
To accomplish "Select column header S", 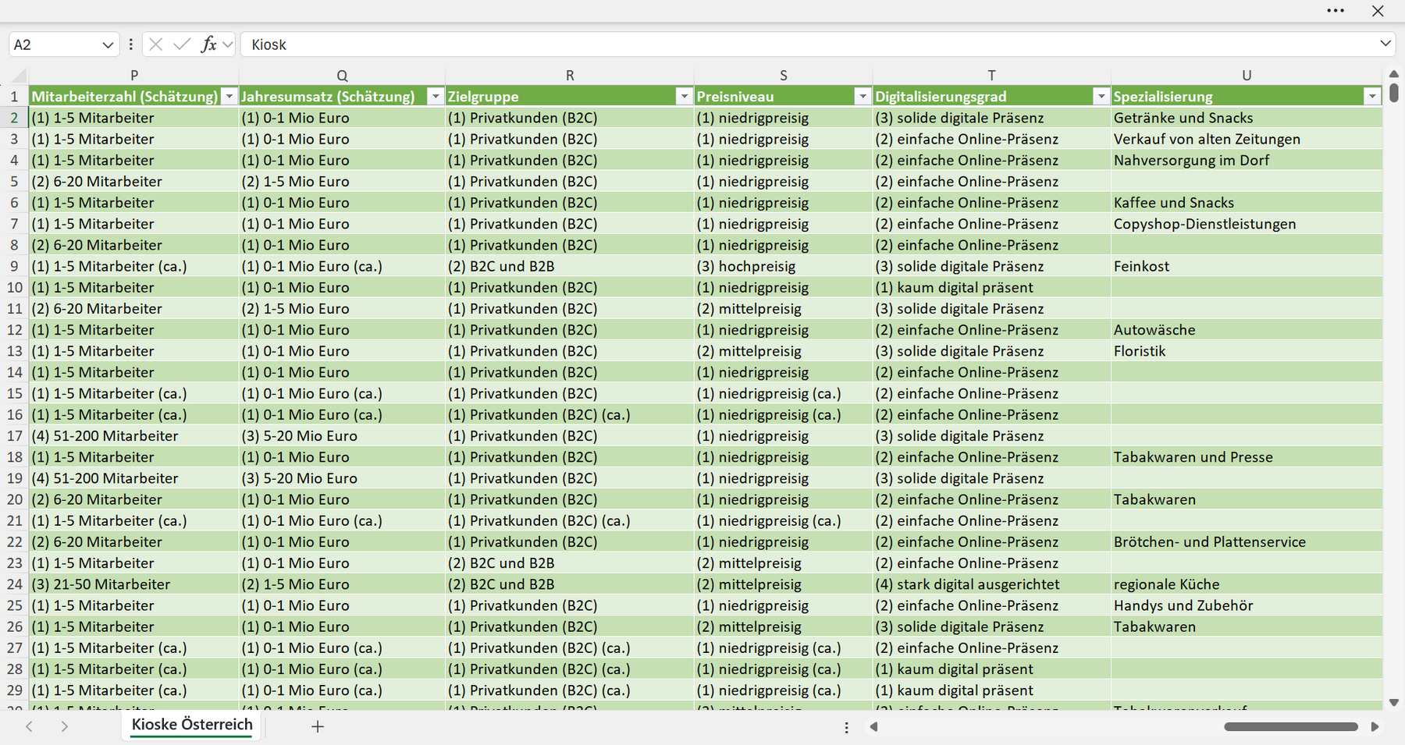I will (783, 76).
